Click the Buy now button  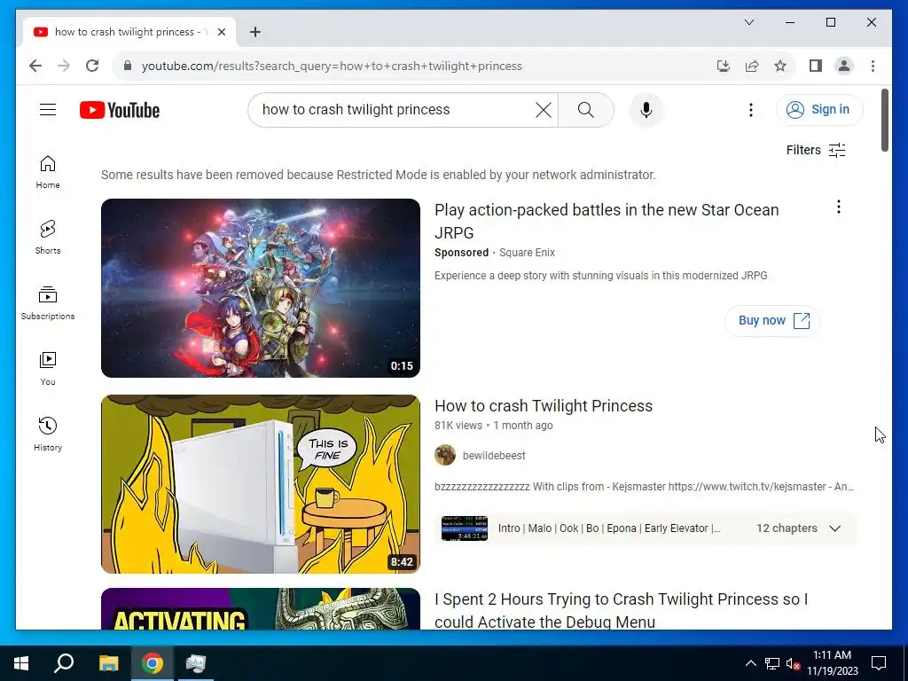point(773,320)
